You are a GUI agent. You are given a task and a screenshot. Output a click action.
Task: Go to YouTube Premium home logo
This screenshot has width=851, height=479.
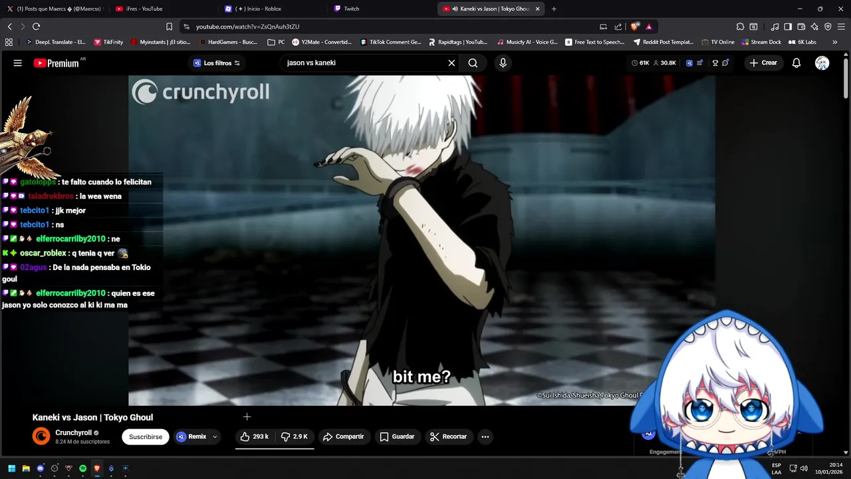pos(57,63)
